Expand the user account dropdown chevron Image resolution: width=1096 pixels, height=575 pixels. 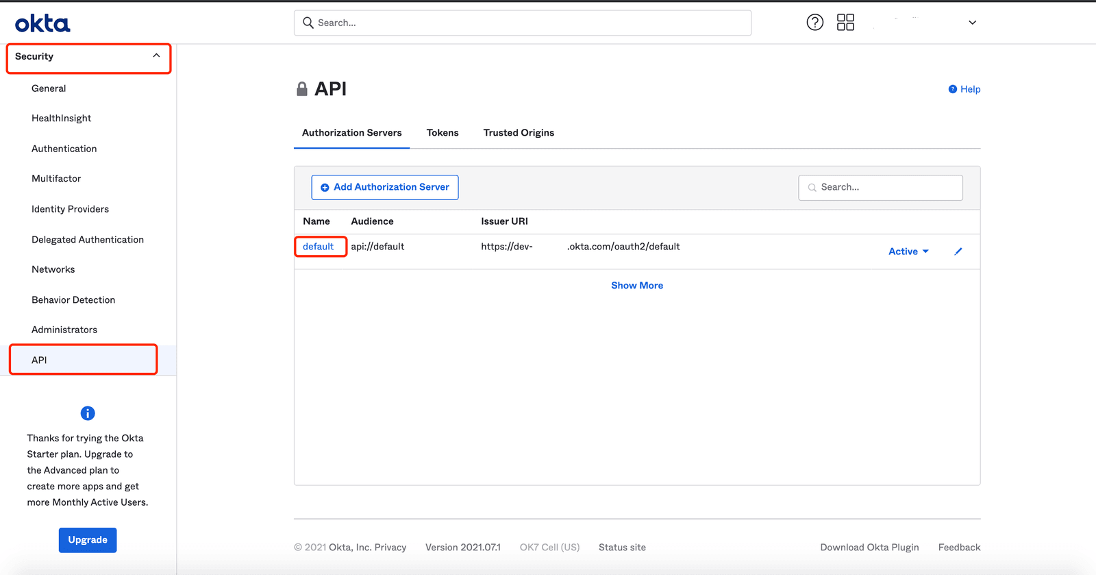pyautogui.click(x=972, y=23)
